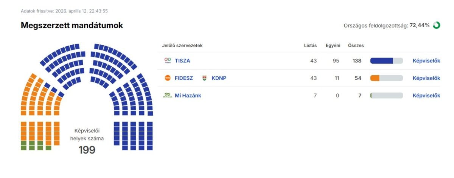
Task: View TISZA Képviselők list
Action: (426, 61)
